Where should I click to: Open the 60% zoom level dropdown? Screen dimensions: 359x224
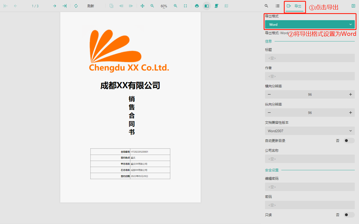(164, 6)
